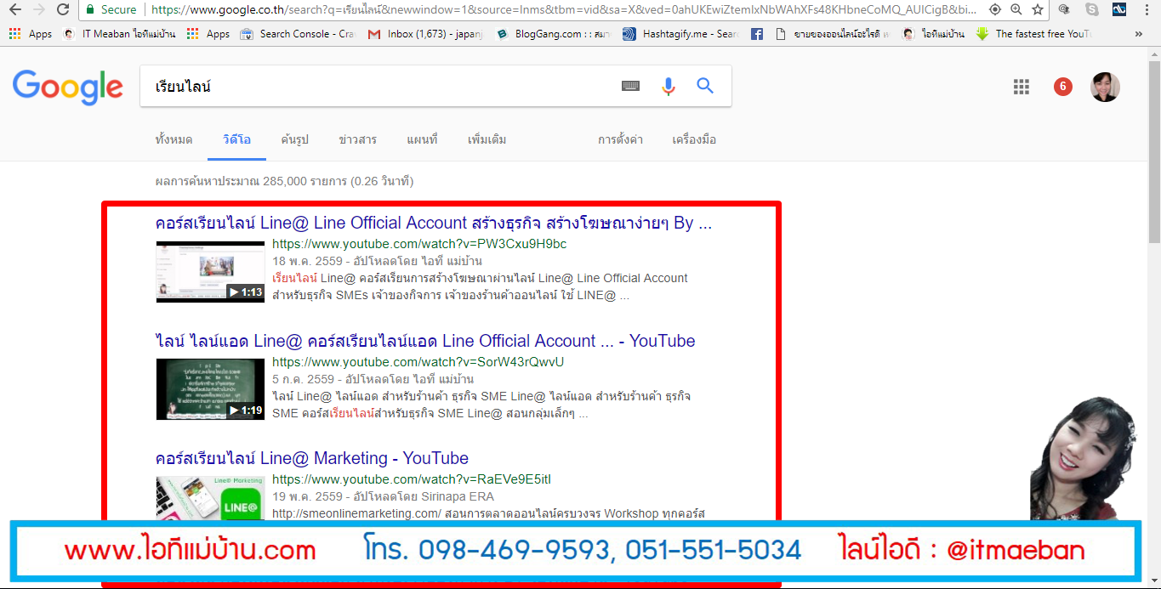Switch to the ทั้งหมด (All) tab
The width and height of the screenshot is (1161, 589).
tap(174, 139)
